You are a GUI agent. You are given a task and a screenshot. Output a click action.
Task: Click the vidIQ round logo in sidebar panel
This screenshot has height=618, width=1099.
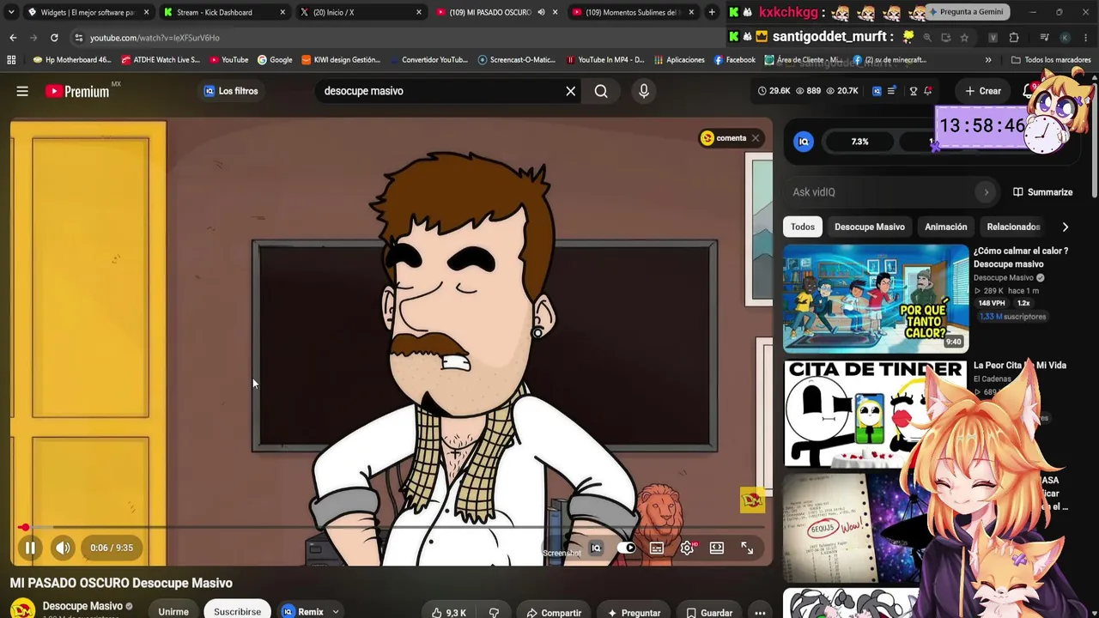(804, 142)
